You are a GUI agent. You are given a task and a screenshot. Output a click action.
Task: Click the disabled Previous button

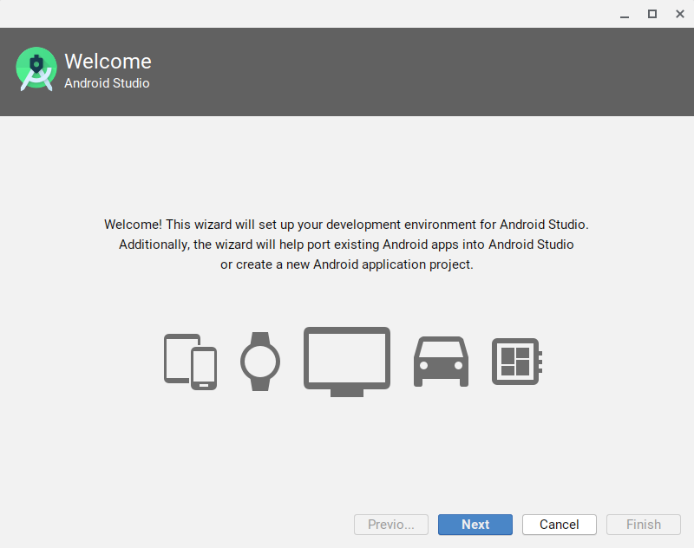click(391, 525)
